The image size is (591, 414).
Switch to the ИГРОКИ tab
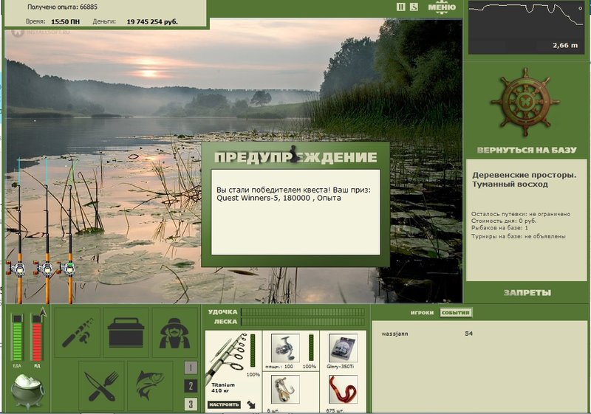coord(422,313)
